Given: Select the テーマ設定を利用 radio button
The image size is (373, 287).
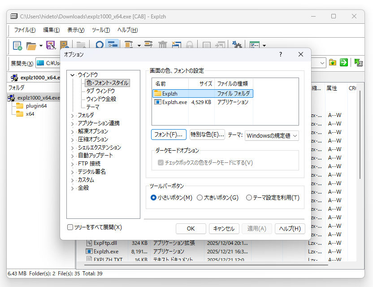Looking at the screenshot, I should coord(249,197).
